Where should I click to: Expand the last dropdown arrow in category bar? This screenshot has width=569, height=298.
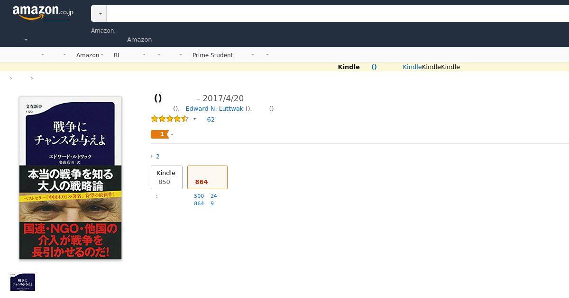point(267,55)
